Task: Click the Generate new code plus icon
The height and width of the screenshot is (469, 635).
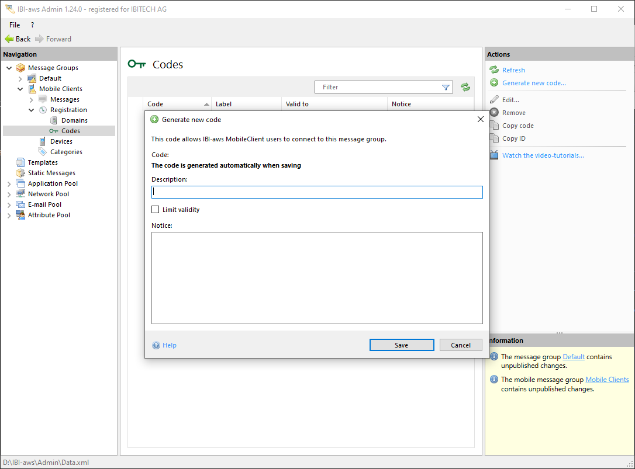Action: [x=494, y=83]
